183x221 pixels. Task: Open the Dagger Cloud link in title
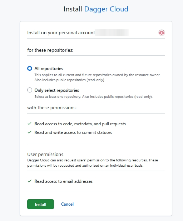coord(106,9)
